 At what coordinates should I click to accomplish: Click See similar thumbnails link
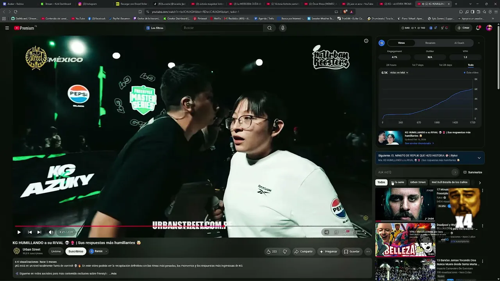tap(419, 144)
